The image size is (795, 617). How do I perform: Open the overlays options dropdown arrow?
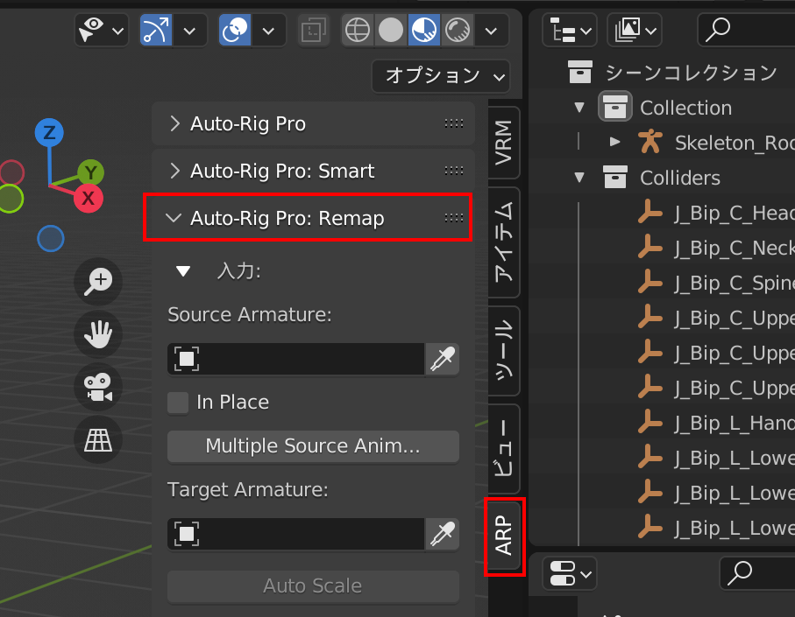click(269, 31)
